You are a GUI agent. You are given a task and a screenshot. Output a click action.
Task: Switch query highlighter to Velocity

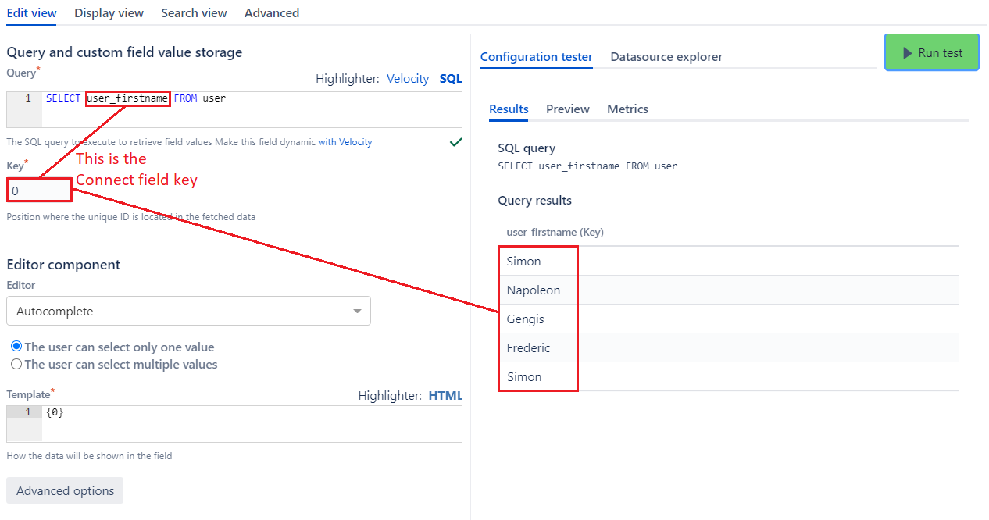(407, 79)
